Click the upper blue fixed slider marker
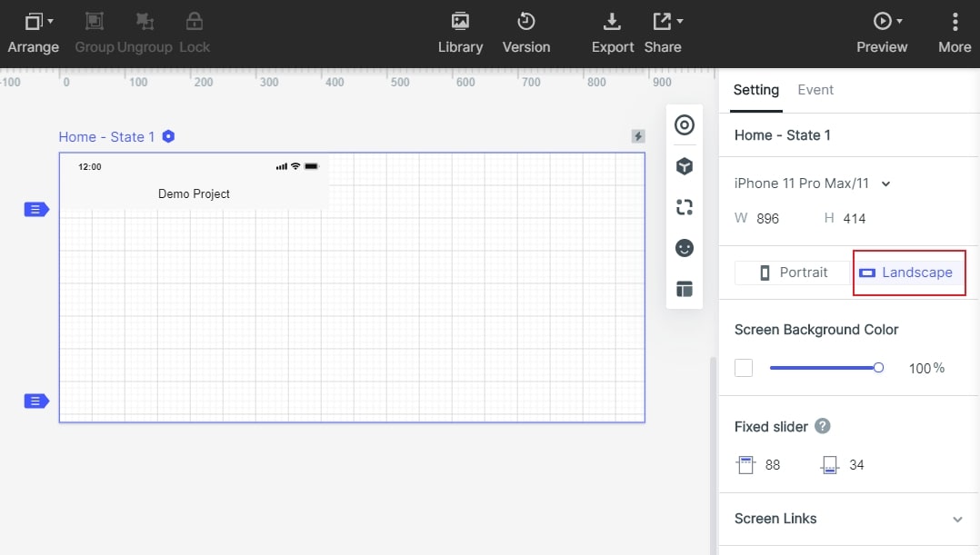 click(x=36, y=209)
